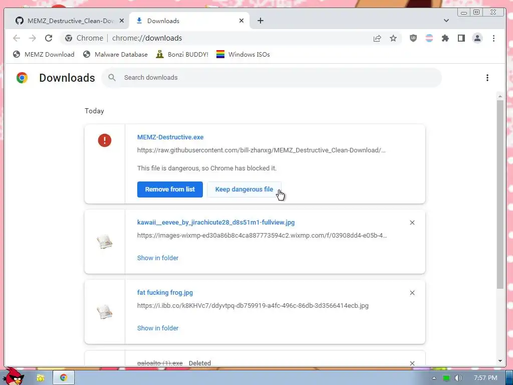Click the wixmp.com source URL
This screenshot has height=385, width=513.
262,236
